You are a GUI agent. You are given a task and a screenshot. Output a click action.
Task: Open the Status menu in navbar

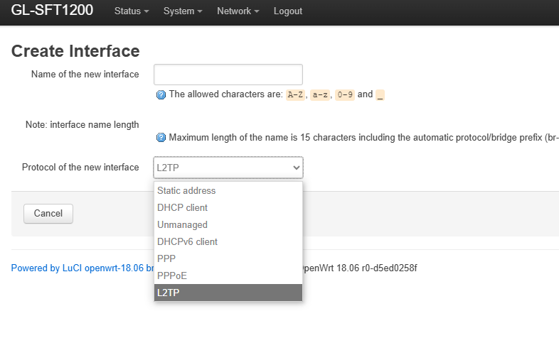click(132, 11)
